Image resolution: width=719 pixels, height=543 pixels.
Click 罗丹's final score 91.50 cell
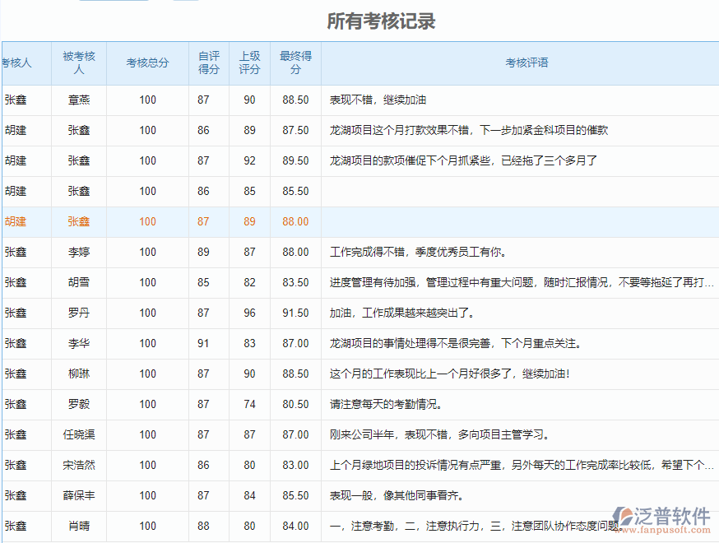295,313
